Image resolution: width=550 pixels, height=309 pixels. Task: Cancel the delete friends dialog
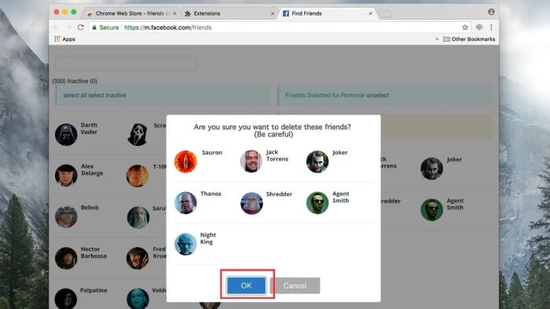tap(295, 285)
